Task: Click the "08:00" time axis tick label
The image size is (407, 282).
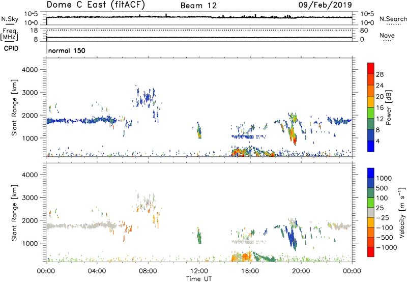Action: click(x=148, y=271)
